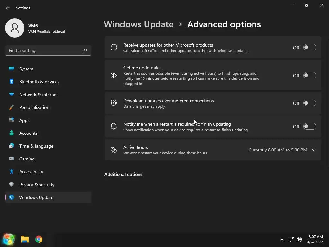The width and height of the screenshot is (329, 247).
Task: Click the clock icon beside Active hours
Action: point(113,150)
